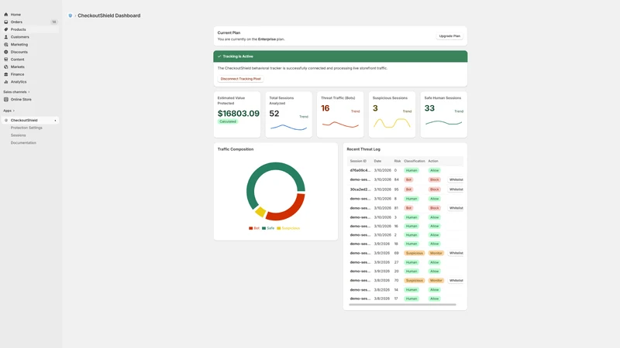Click the red Bot legend swatch
Image resolution: width=620 pixels, height=348 pixels.
pyautogui.click(x=250, y=228)
